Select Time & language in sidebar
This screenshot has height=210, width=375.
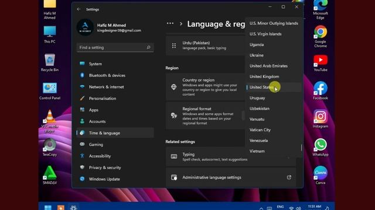(x=115, y=133)
